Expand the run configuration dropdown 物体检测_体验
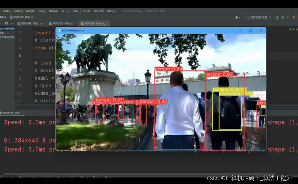 [259, 17]
